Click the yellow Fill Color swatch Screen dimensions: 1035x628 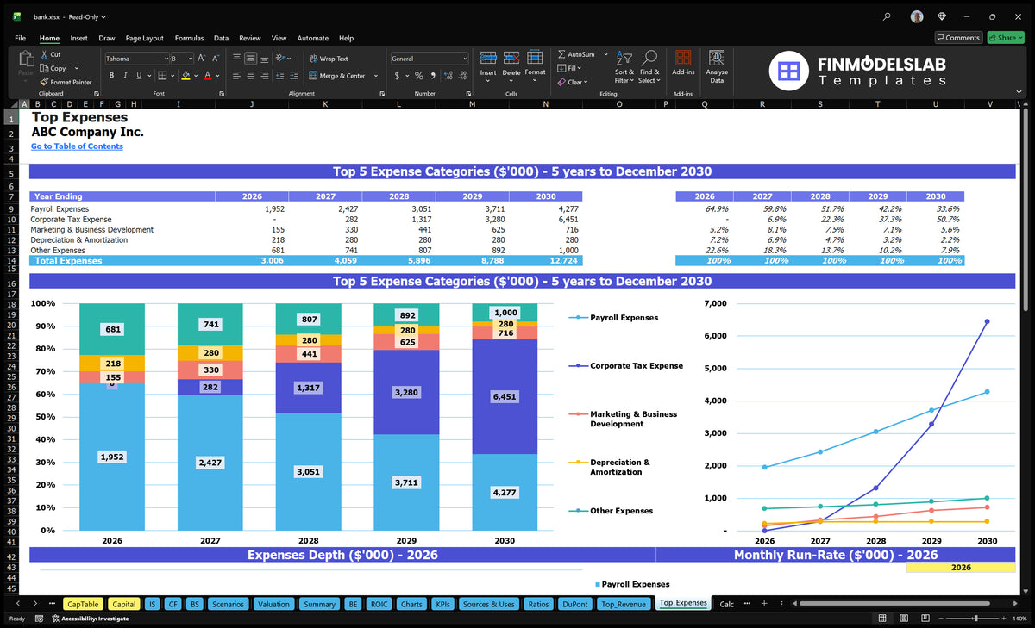click(185, 76)
